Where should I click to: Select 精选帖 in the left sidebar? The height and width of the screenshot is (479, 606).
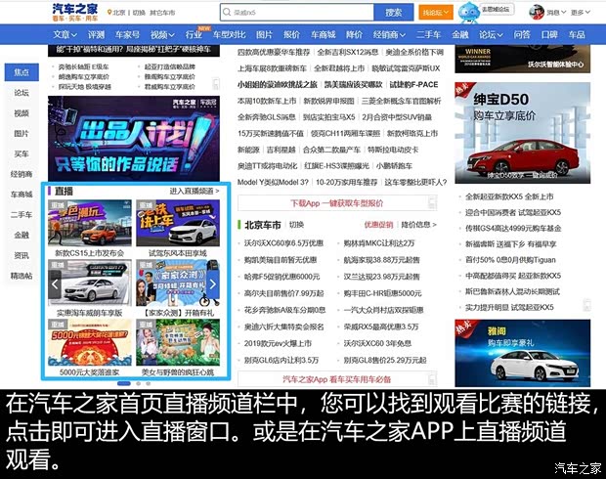coord(22,276)
